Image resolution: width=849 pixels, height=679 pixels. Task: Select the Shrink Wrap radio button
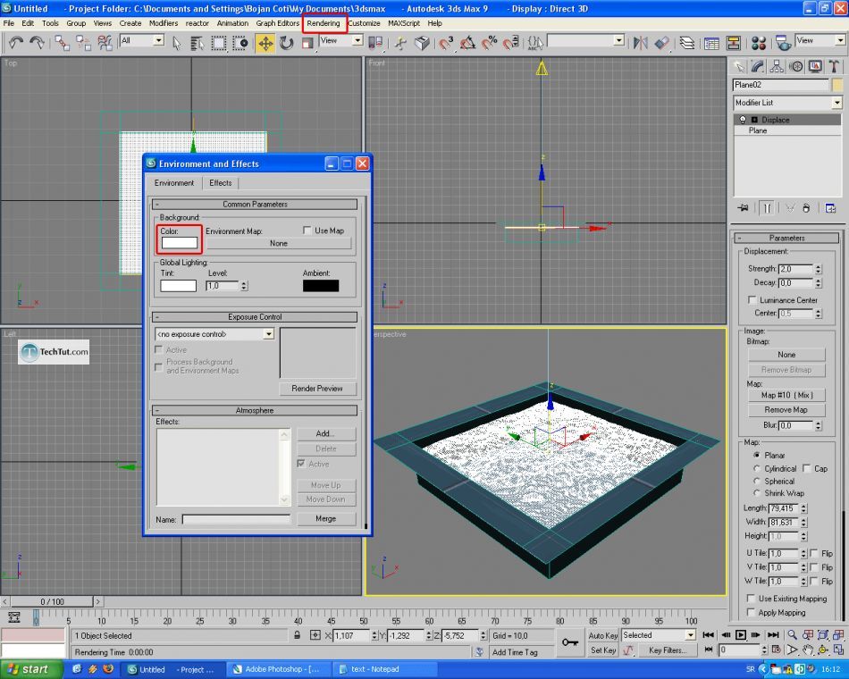pos(757,493)
